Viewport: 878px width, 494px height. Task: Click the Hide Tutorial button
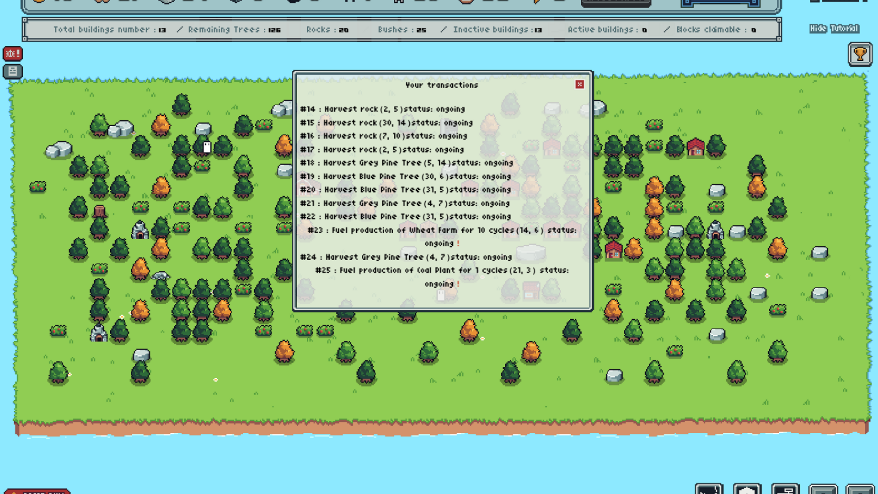coord(834,29)
